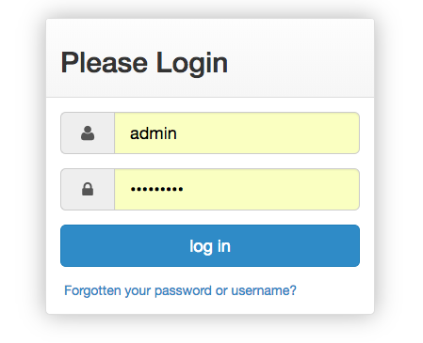Click the word username in the link

264,290
